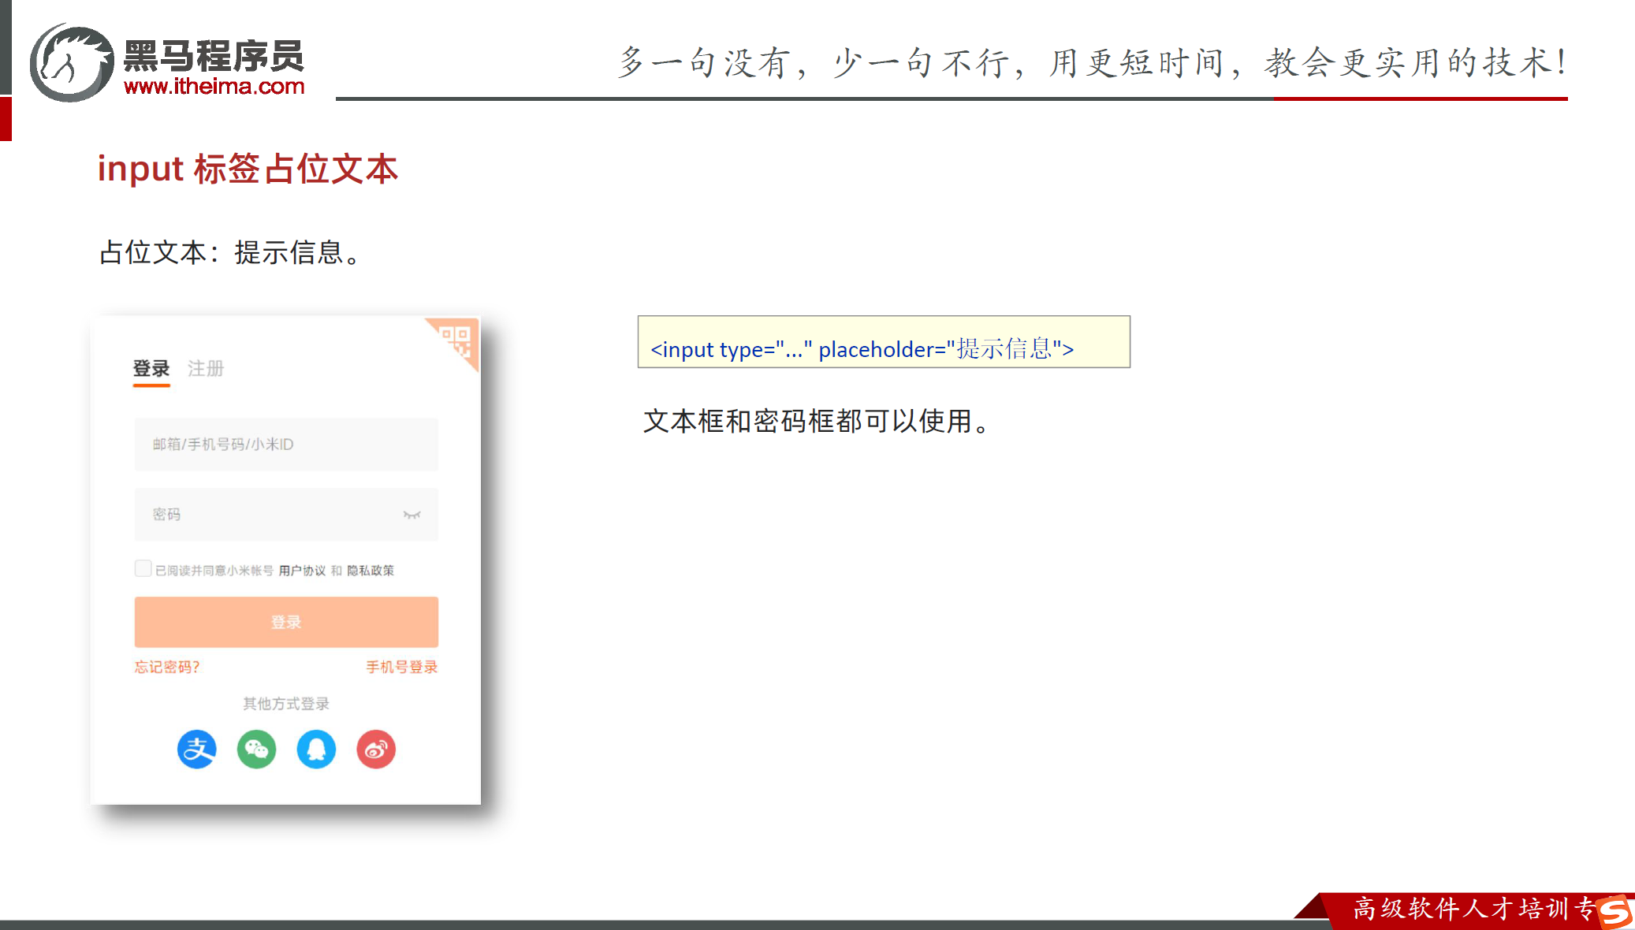The image size is (1635, 930).
Task: Click the 邮箱/手机号码/小米ID input field
Action: click(x=286, y=445)
